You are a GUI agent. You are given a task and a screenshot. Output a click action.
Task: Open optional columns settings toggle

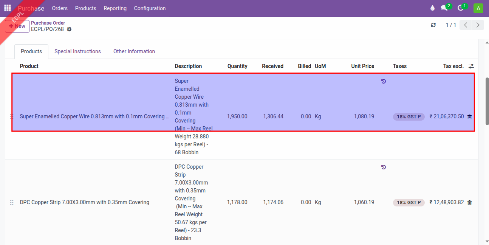(471, 66)
